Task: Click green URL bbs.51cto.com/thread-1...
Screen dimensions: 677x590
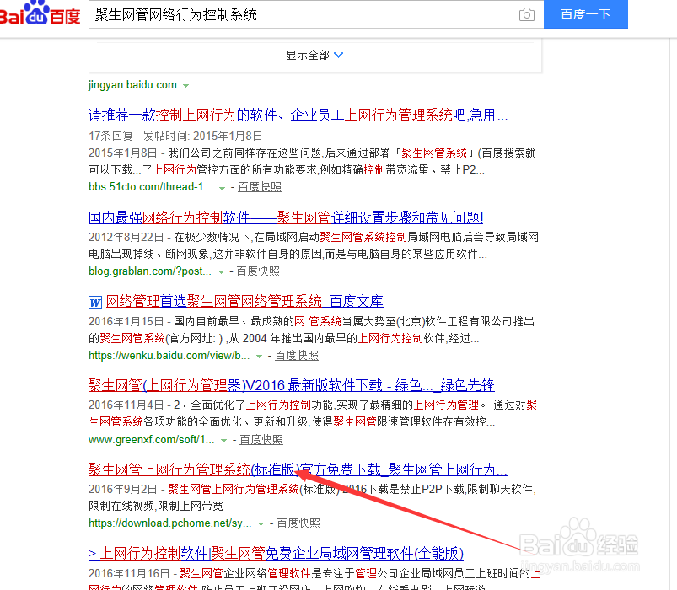Action: tap(150, 187)
